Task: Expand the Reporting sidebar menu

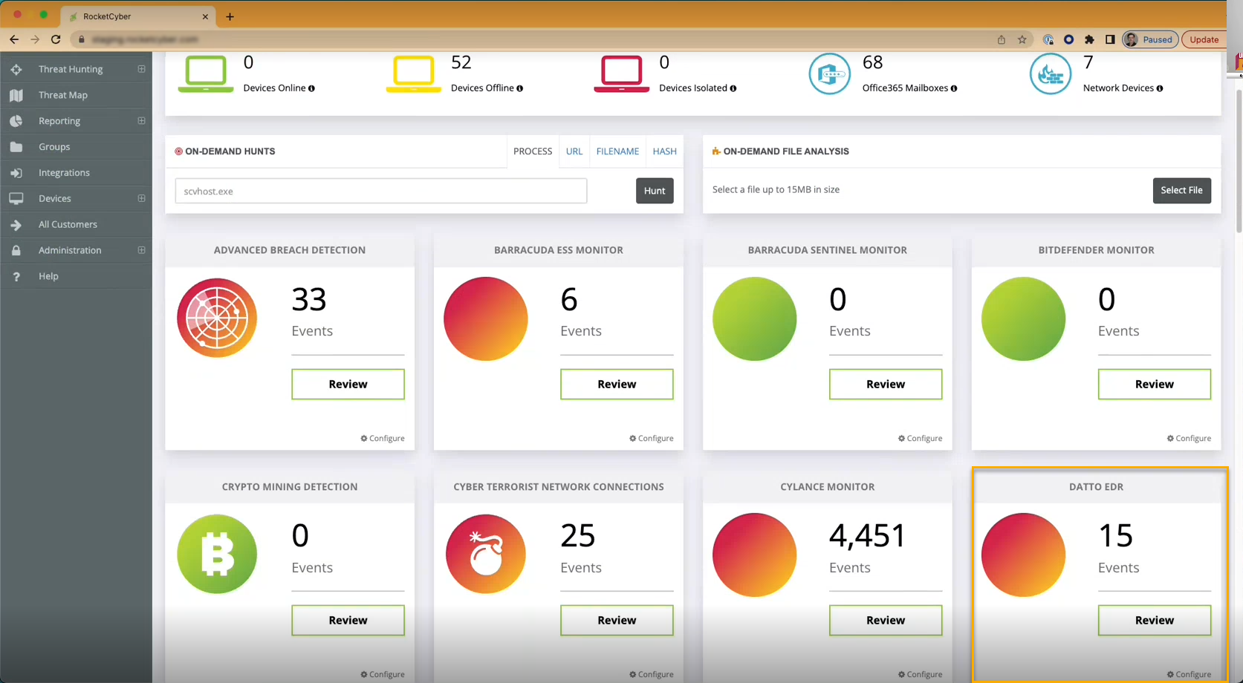Action: coord(141,121)
